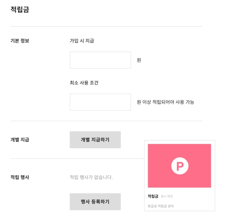Viewport: 226px width, 219px height.
Task: Focus the 최소 사용 조건 amount field
Action: pyautogui.click(x=100, y=102)
